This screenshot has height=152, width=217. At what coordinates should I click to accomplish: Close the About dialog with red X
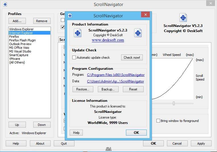145,14
